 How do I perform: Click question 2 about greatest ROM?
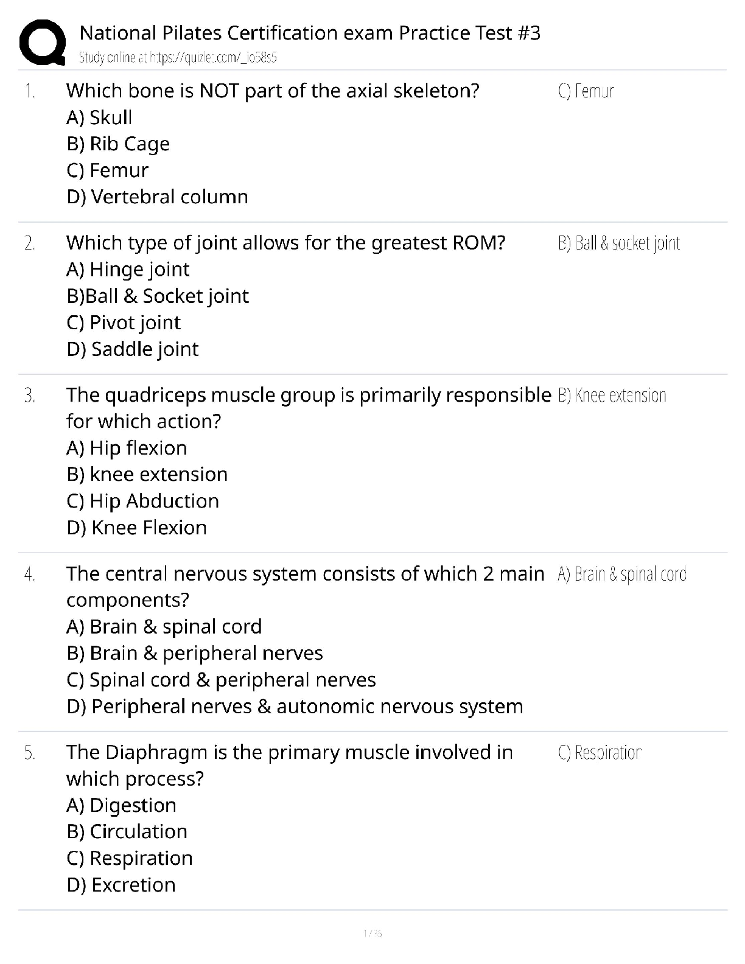click(x=285, y=243)
